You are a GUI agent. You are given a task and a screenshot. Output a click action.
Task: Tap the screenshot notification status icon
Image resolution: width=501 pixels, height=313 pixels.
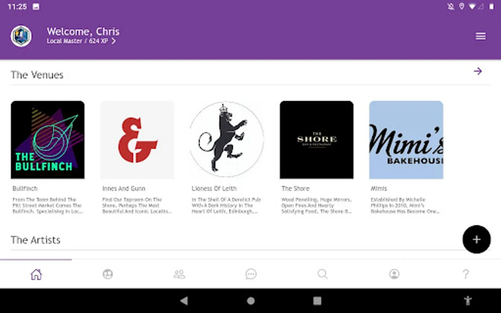point(36,7)
